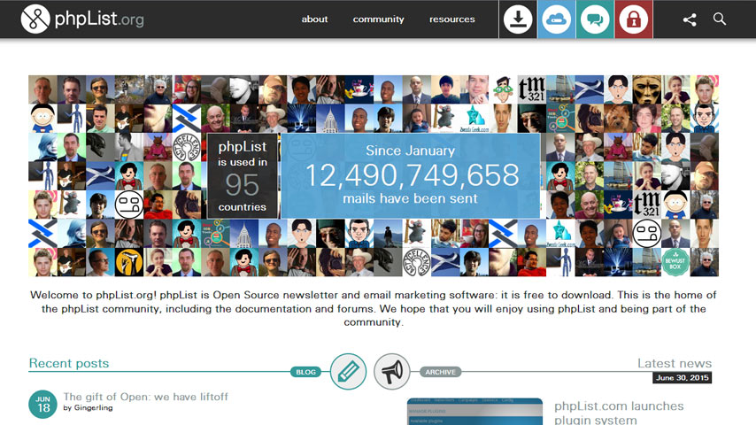Click the download arrow icon
The width and height of the screenshot is (756, 425).
click(518, 19)
